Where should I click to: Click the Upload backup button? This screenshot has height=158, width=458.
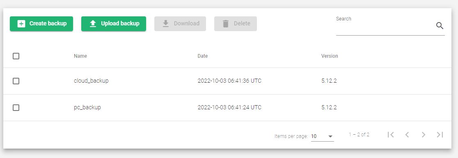[x=114, y=24]
